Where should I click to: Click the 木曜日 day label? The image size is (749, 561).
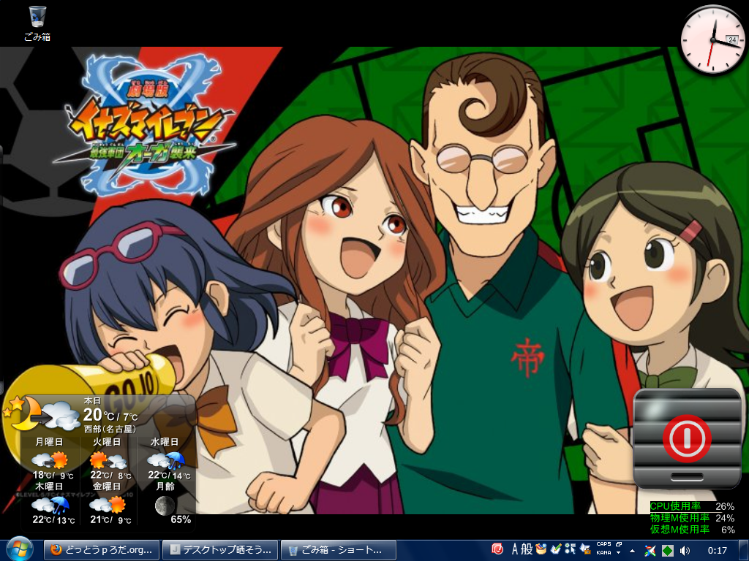[x=49, y=486]
